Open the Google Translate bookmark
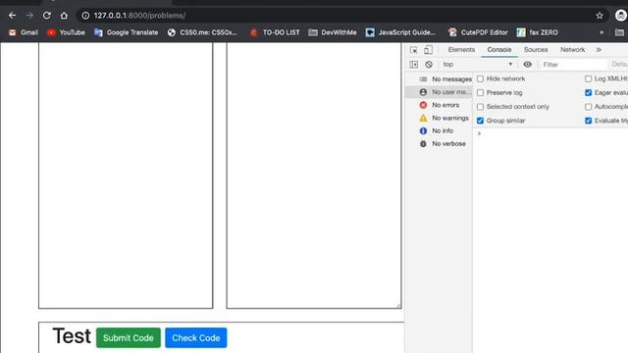628x353 pixels. pos(127,32)
